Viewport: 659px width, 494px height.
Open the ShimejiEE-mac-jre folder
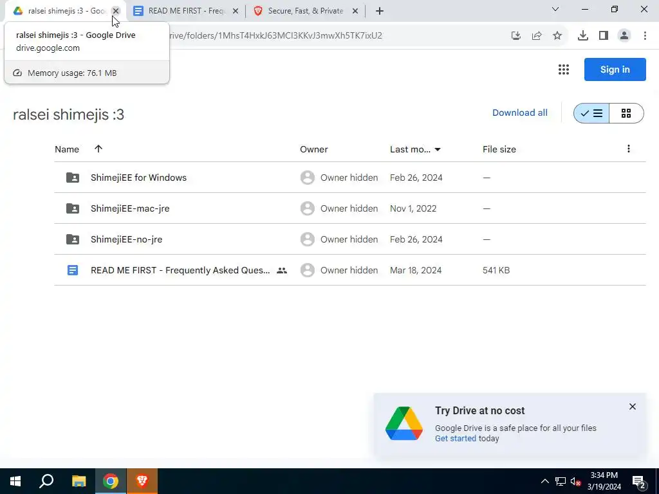coord(130,208)
